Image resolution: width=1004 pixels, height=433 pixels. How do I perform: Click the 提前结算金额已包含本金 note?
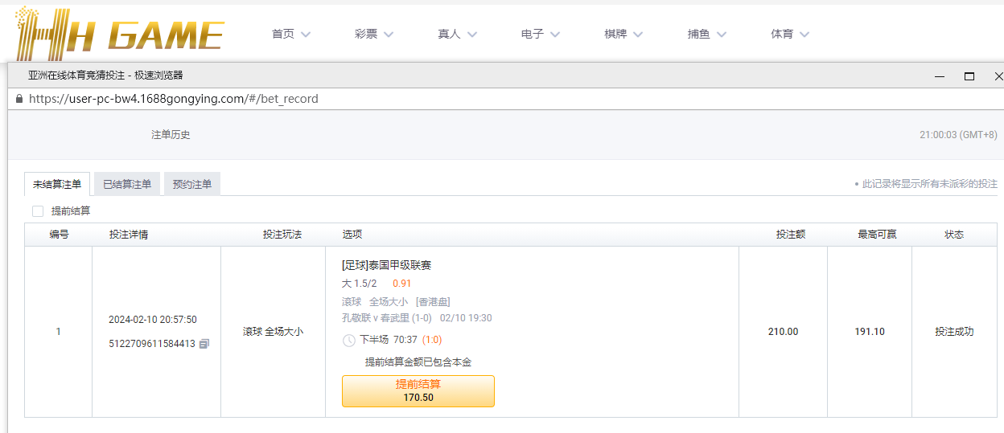coord(418,362)
